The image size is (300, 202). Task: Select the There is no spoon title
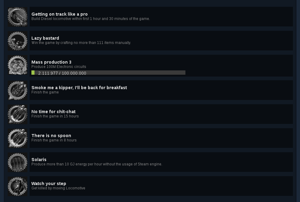(x=51, y=136)
